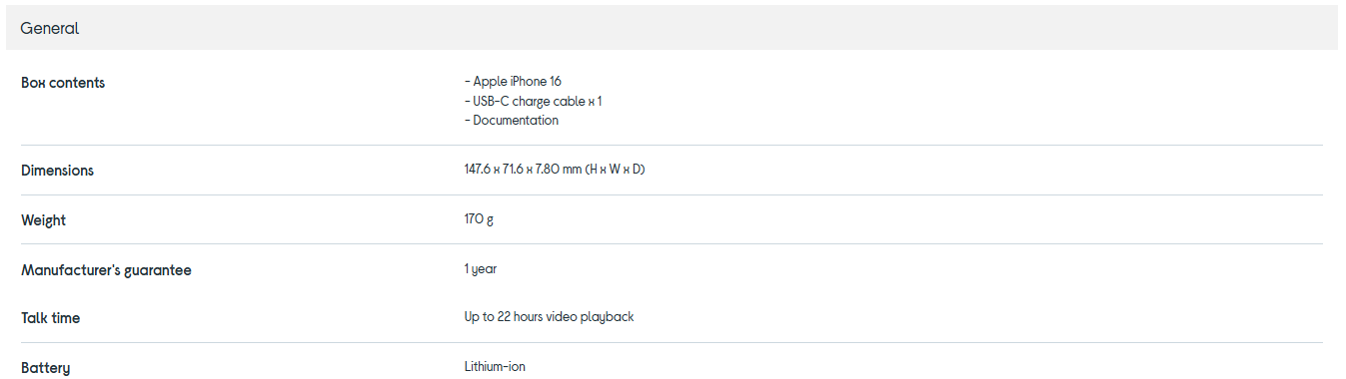Collapse the General section header
Viewport: 1346px width, 379px height.
coord(672,28)
